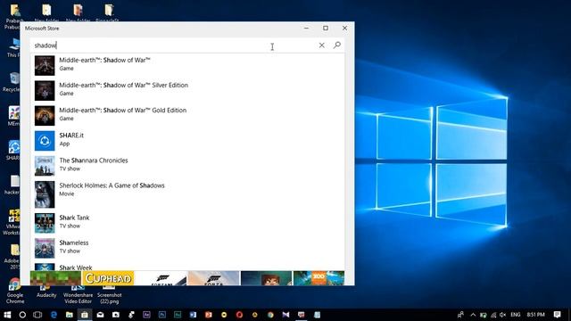The height and width of the screenshot is (321, 571).
Task: Click the Shameless poster thumbnail
Action: coord(45,248)
